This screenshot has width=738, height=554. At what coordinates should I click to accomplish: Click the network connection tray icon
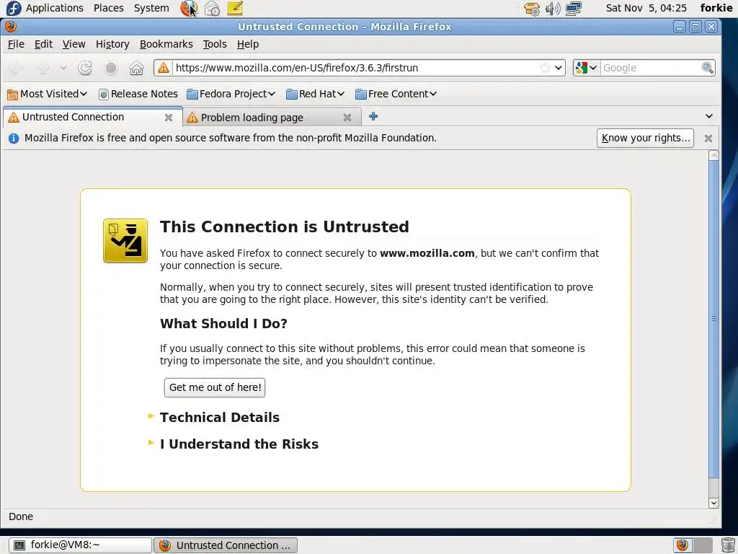tap(573, 9)
